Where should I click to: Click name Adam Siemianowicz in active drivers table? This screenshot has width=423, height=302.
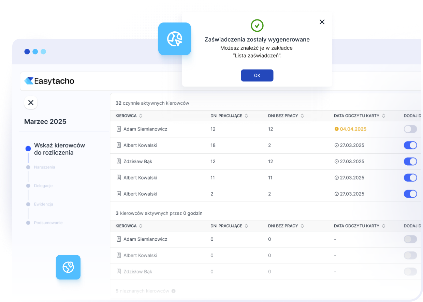(145, 129)
